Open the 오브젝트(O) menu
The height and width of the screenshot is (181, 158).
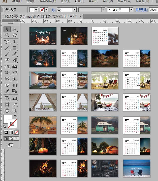[x=48, y=1]
